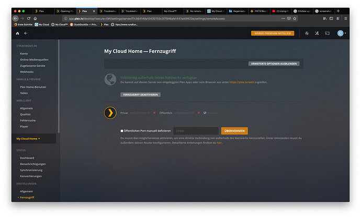Viewport: 361px width, 217px height.
Task: Open Fehlersuche under Web-Client
Action: [x=28, y=120]
